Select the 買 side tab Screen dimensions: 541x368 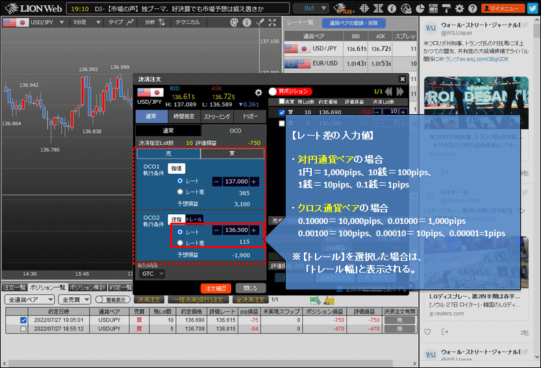click(233, 153)
